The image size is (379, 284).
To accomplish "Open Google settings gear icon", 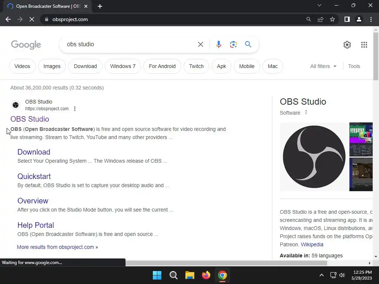I will (347, 45).
